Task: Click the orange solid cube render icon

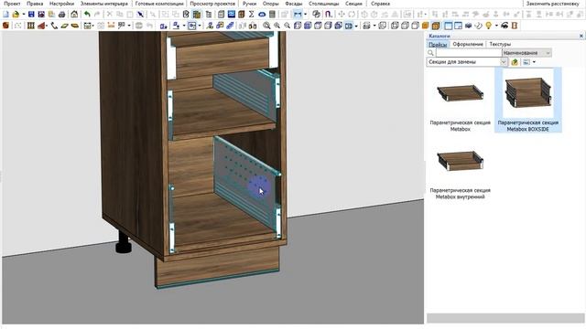Action: click(425, 26)
